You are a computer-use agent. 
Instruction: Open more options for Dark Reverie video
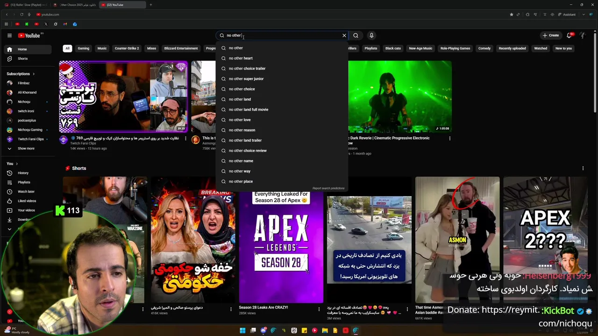pyautogui.click(x=450, y=139)
